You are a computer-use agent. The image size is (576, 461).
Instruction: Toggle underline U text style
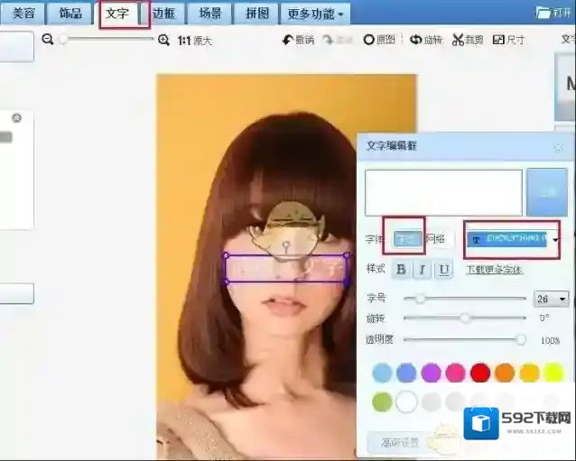(x=443, y=270)
